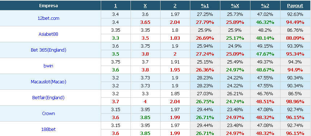This screenshot has height=136, width=311.
Task: Select Betfair's 98.96% payout cell
Action: pyautogui.click(x=295, y=102)
